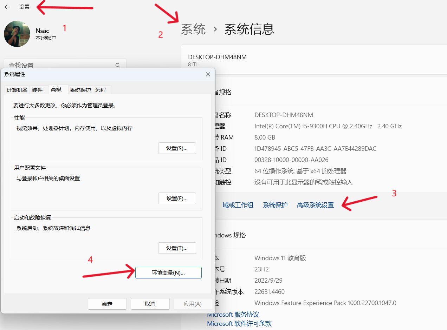Open Microsoft 软件许可条款 link
The height and width of the screenshot is (330, 447).
239,324
